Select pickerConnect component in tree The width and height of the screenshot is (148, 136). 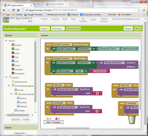tap(20, 82)
